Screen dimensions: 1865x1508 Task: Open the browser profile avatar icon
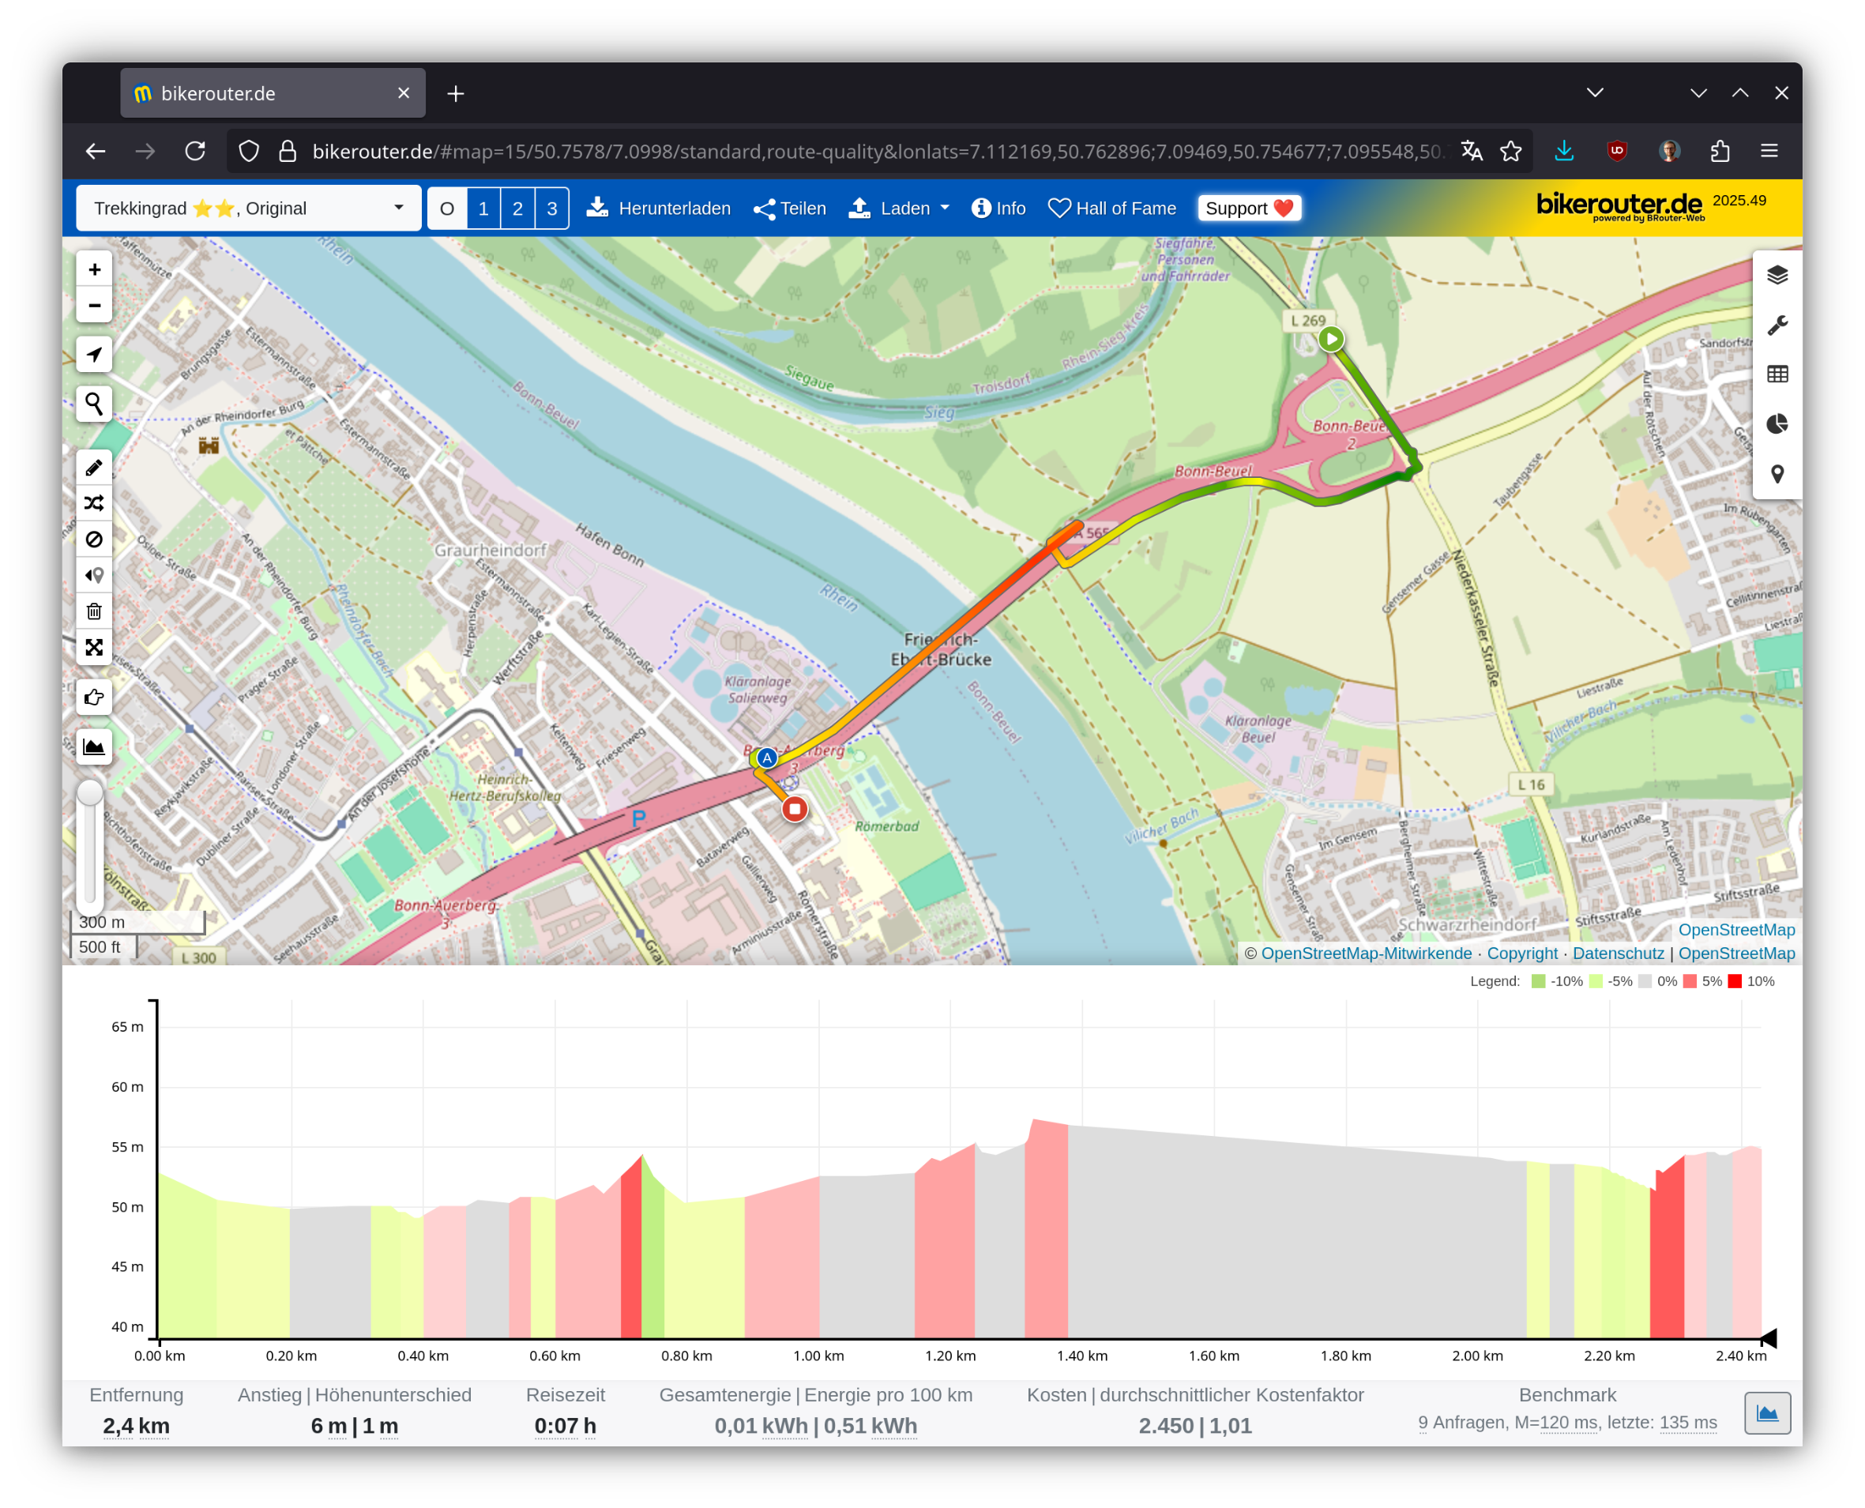point(1668,151)
